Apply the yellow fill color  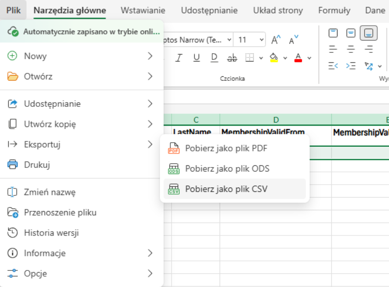coord(274,58)
